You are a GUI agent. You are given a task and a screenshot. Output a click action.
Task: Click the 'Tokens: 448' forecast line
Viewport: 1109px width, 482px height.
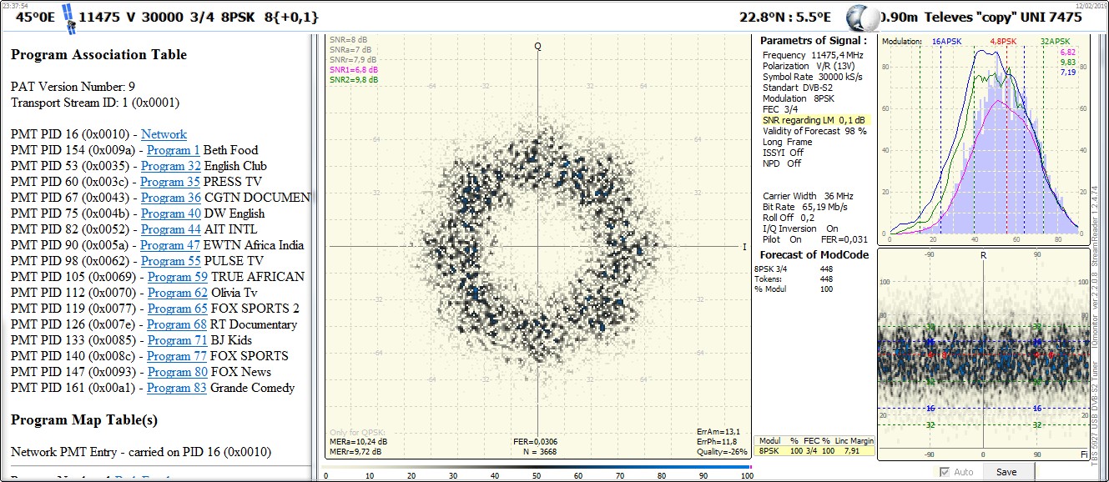pyautogui.click(x=793, y=279)
